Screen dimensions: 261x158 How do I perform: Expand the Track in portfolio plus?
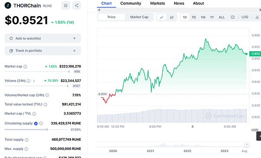tap(74, 51)
